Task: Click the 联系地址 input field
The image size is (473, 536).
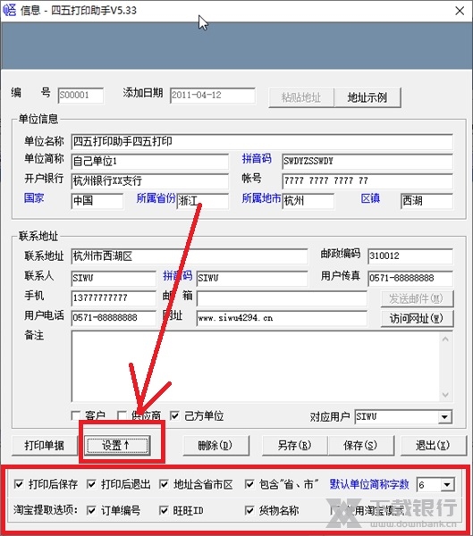Action: 190,256
